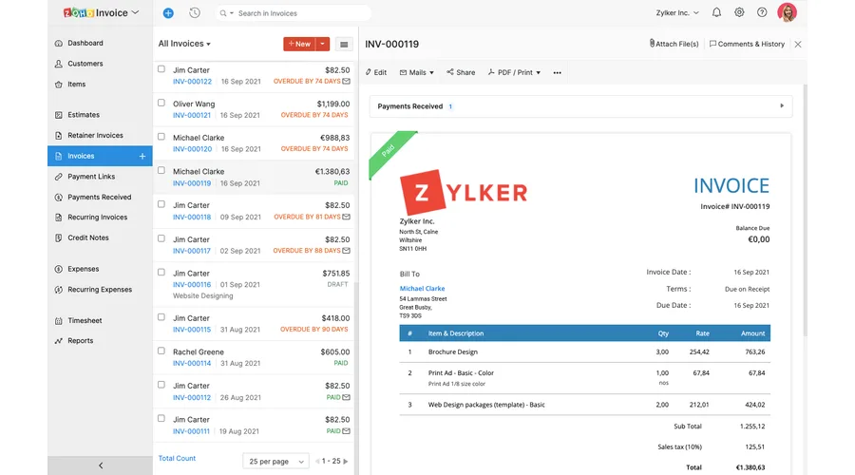Click the mail icon on INV-000117 row

[x=346, y=251]
